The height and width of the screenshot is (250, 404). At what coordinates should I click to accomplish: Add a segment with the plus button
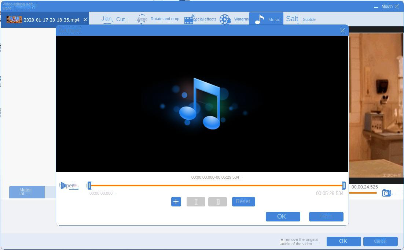click(176, 202)
